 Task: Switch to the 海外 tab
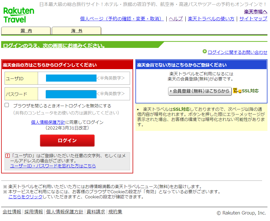76,31
